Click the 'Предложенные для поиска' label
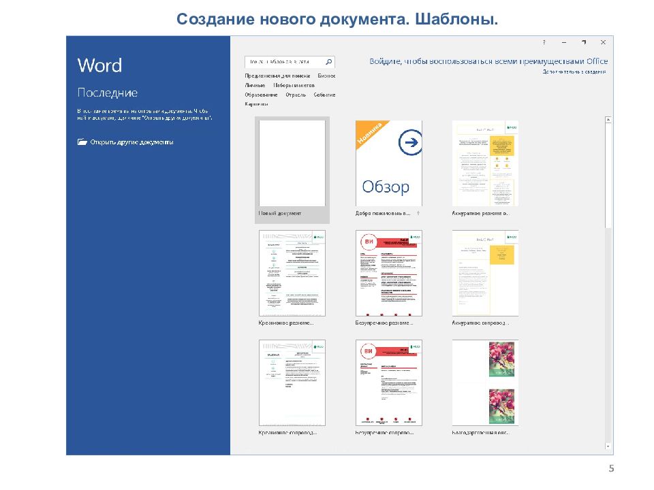The image size is (654, 490). [277, 76]
